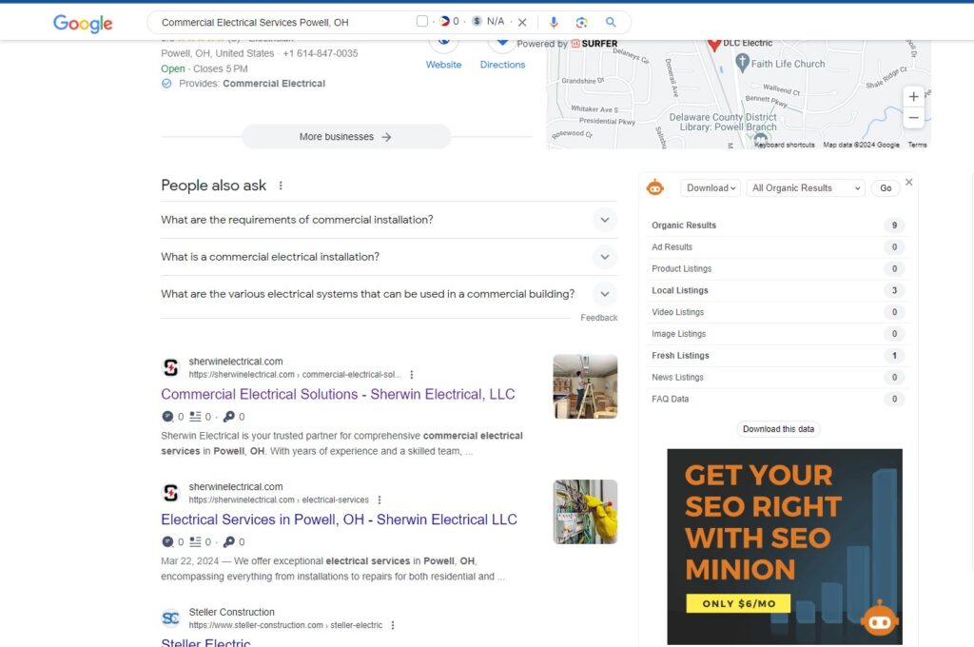
Task: Expand 'What is a commercial electrical installation?'
Action: point(389,257)
